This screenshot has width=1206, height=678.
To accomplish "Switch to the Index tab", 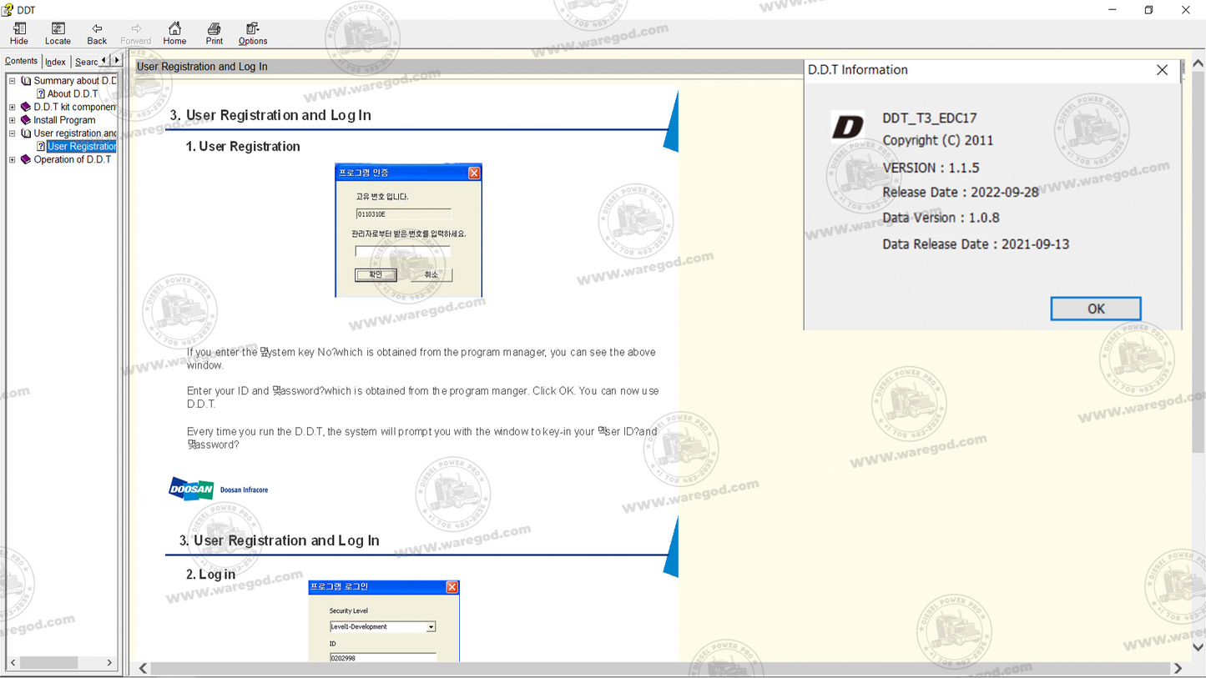I will click(x=55, y=61).
